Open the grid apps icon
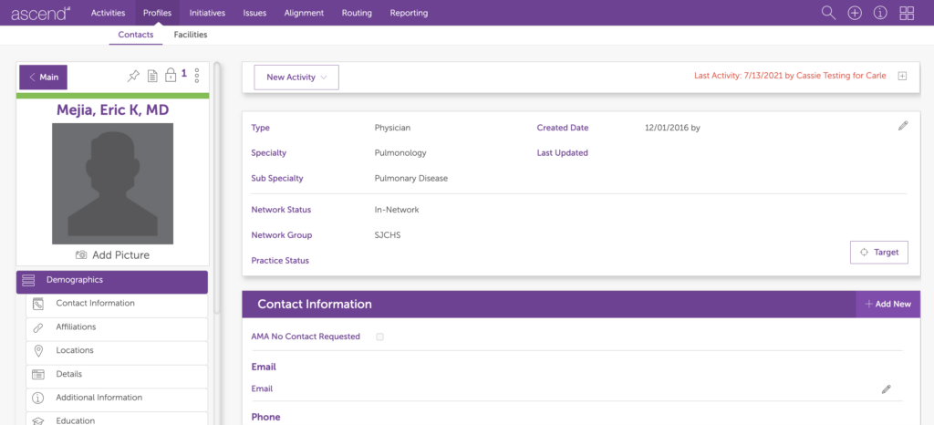 point(907,13)
